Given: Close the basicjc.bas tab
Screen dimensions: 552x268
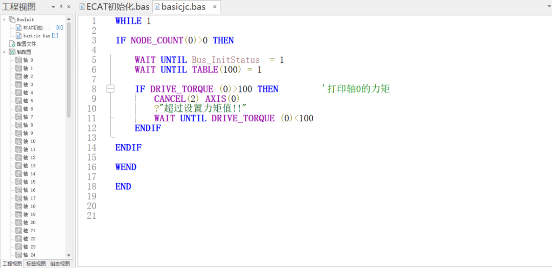Looking at the screenshot, I should tap(214, 7).
